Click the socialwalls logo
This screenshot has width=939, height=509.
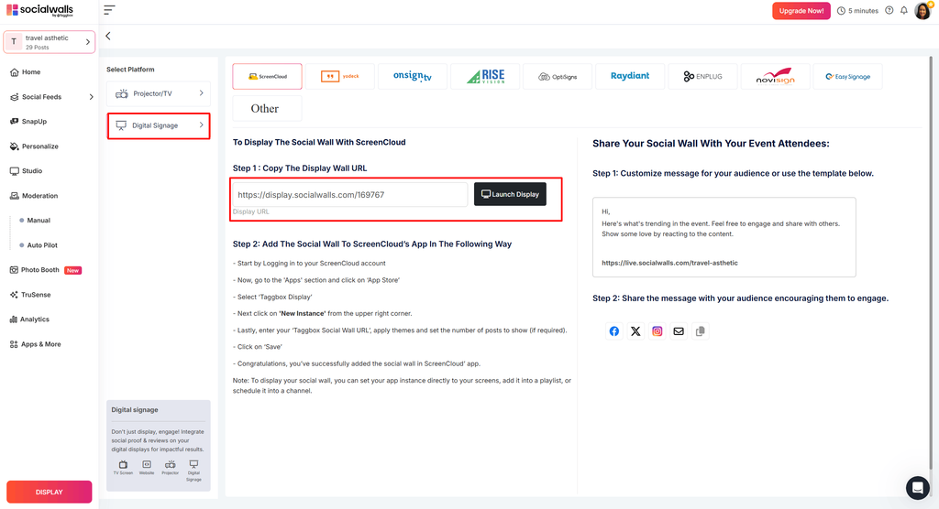click(x=39, y=10)
